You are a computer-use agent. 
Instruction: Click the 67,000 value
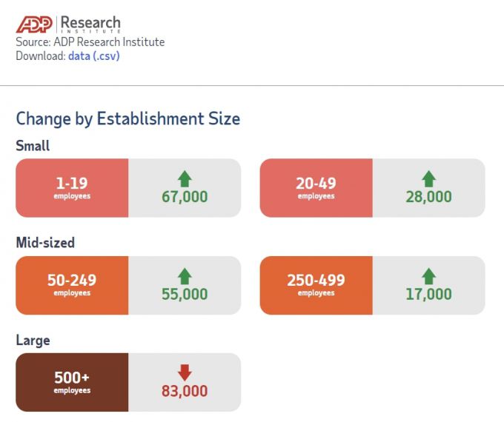pos(185,197)
